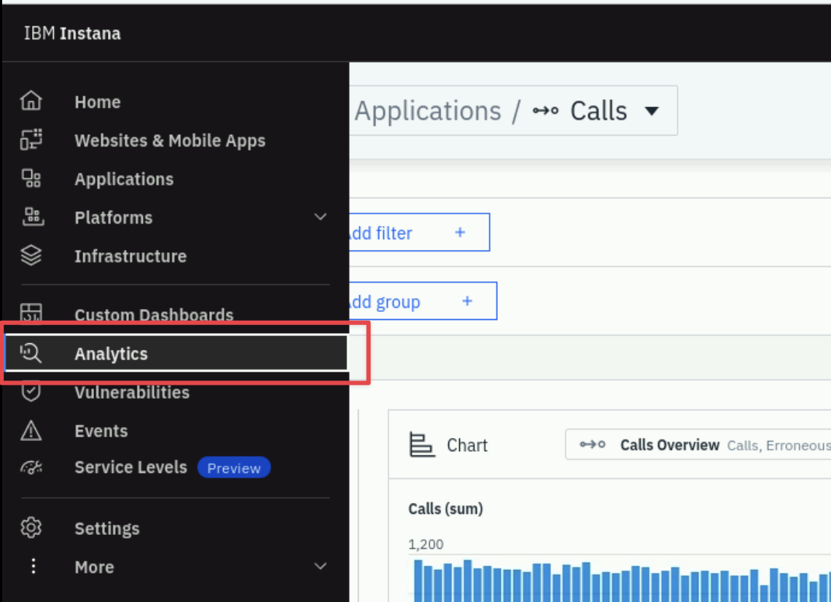
Task: Click the Preview badge
Action: click(x=234, y=468)
